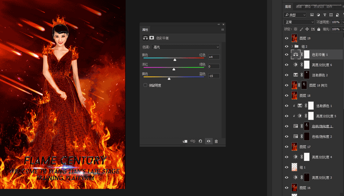Expand 组 2 group chevron
Viewport: 344px width, 196px height.
coord(292,46)
